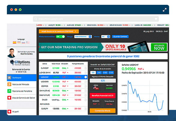Click the Guardar Cambios button
Screen dimensions: 176x121
(120, 37)
